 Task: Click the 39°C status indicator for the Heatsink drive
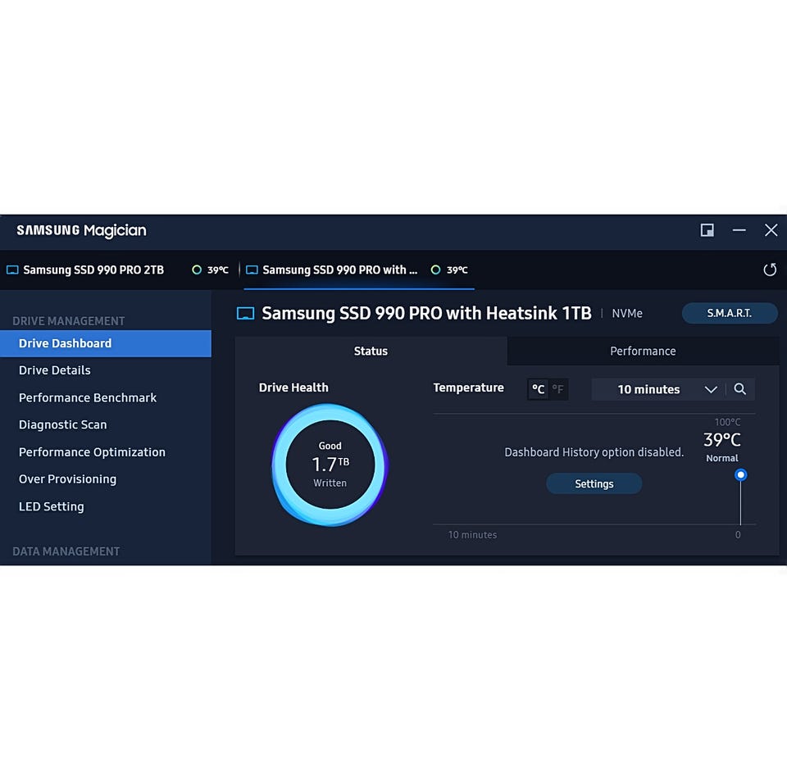tap(449, 270)
